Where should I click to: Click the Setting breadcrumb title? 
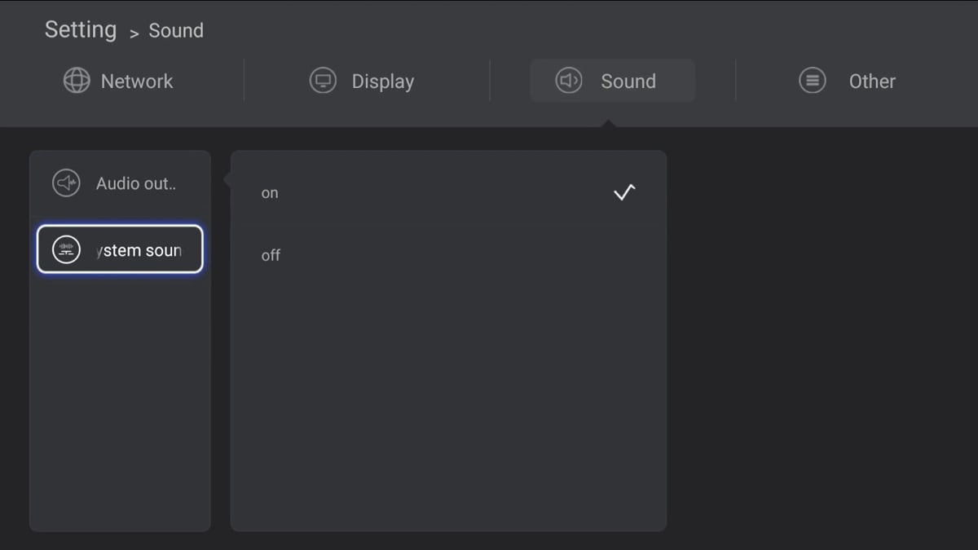coord(81,30)
